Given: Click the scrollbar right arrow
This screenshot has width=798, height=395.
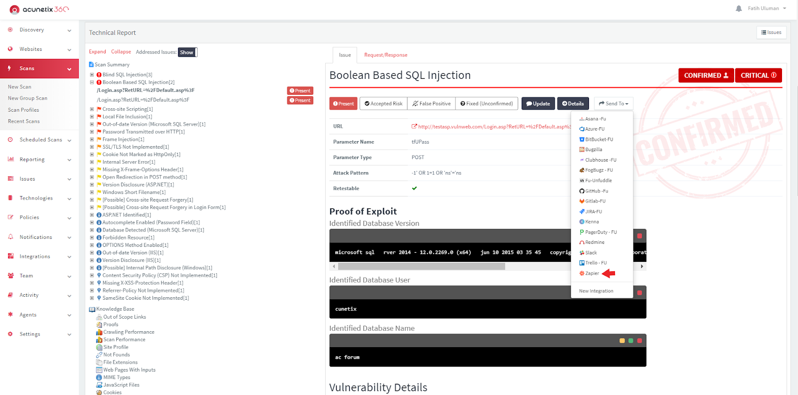Looking at the screenshot, I should tap(642, 267).
